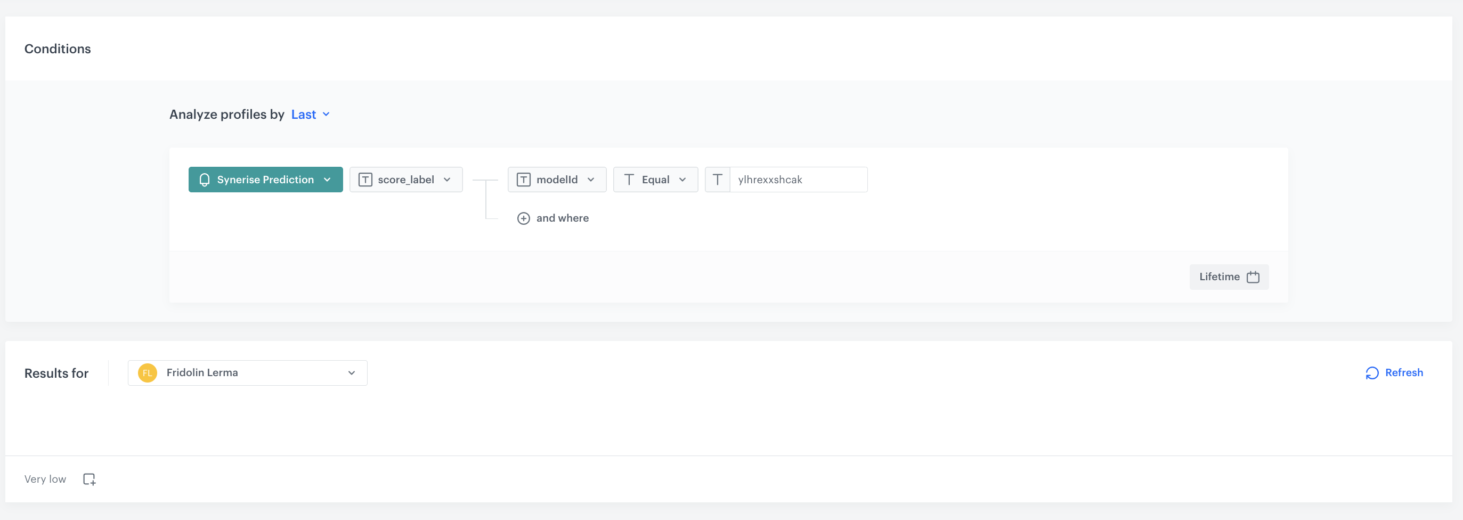
Task: Click the bell icon in Synerise Prediction
Action: tap(205, 180)
